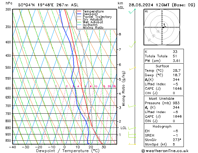The image size is (198, 153).
Task: Click the surface 'Dewp (°C)' value 18.7
Action: point(177,75)
